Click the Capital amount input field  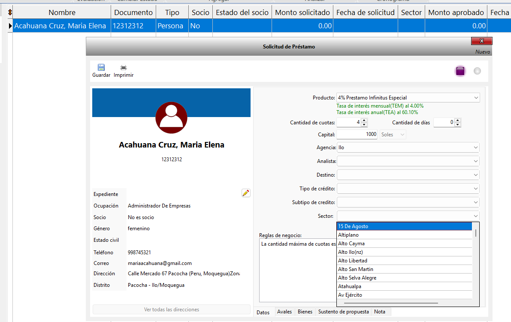coord(357,135)
